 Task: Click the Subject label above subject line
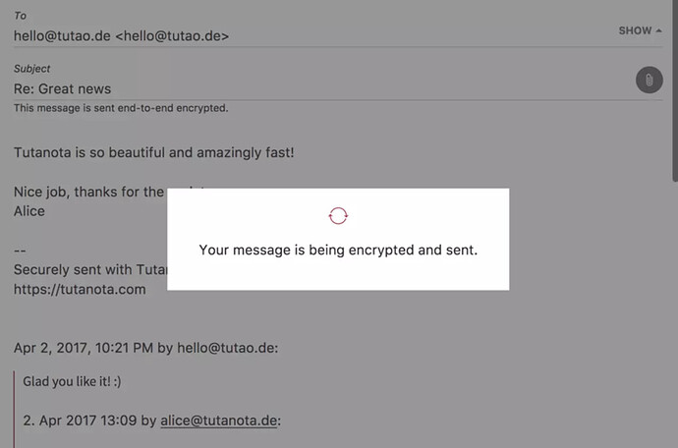(32, 69)
